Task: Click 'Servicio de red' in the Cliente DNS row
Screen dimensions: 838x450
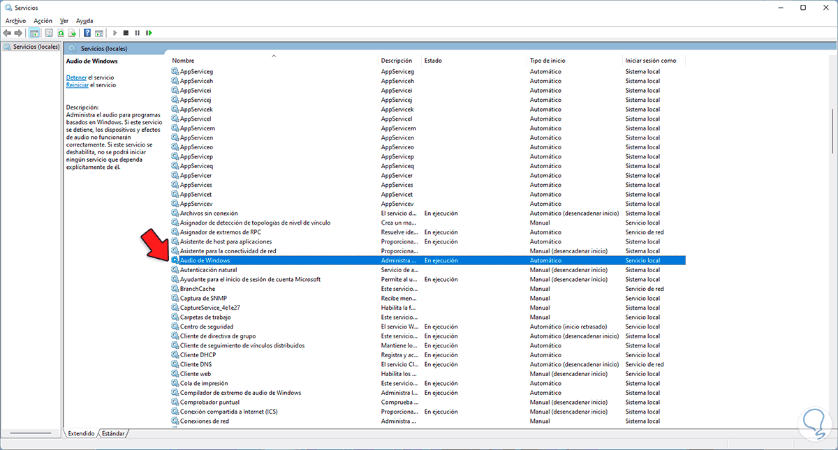Action: [x=645, y=364]
